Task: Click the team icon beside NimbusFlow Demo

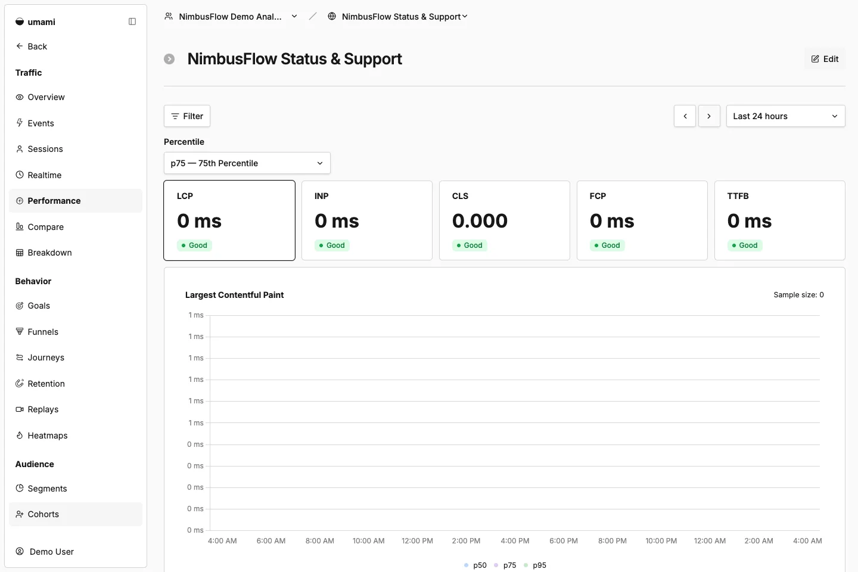Action: coord(169,16)
